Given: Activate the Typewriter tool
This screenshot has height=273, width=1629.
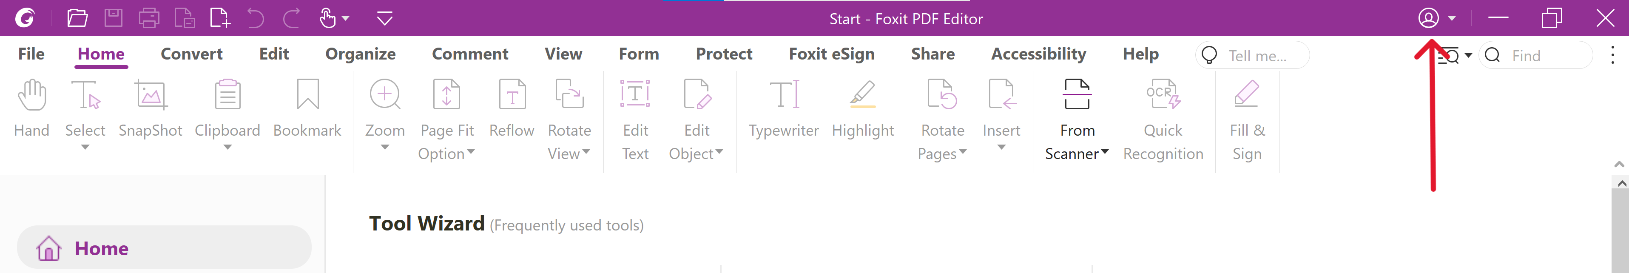Looking at the screenshot, I should [x=784, y=108].
